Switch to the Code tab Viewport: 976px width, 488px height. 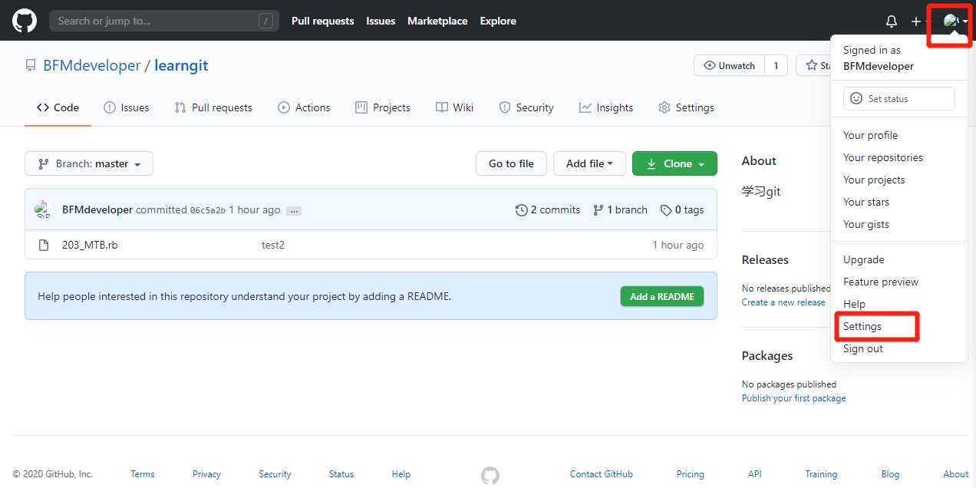click(58, 107)
